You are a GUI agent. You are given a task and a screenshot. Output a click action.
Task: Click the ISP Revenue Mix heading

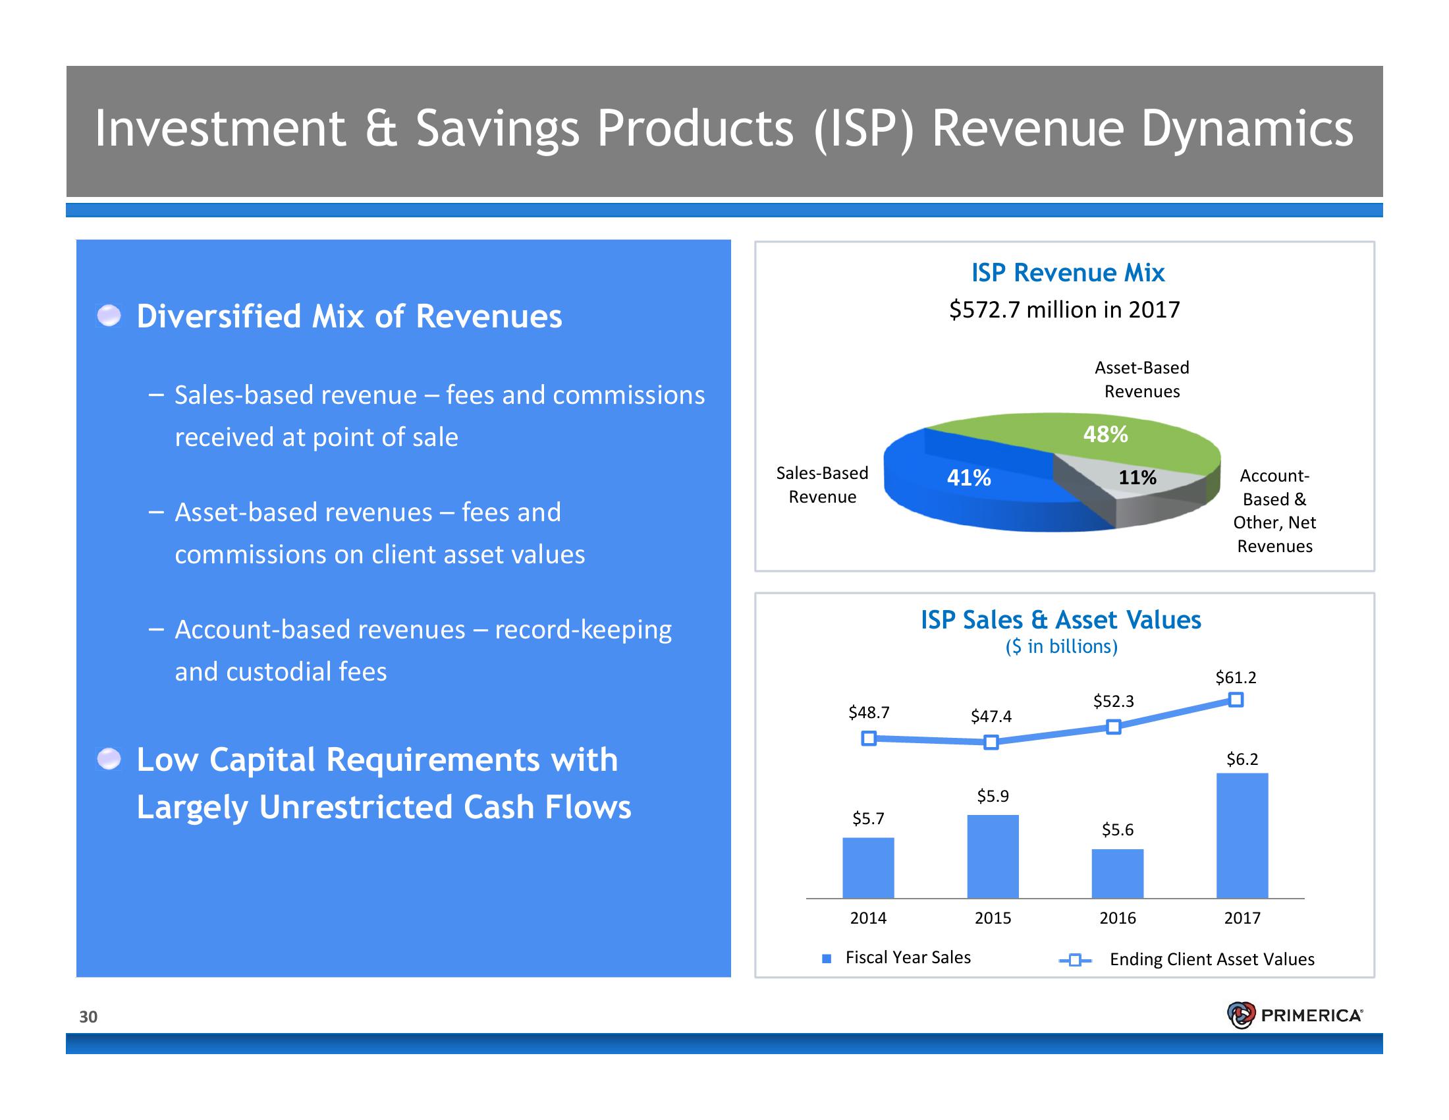click(1068, 273)
